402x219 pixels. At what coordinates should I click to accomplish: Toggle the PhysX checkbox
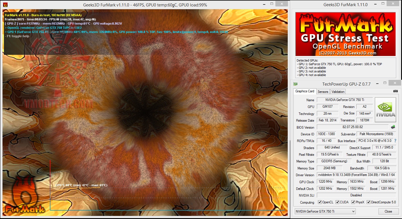click(353, 202)
